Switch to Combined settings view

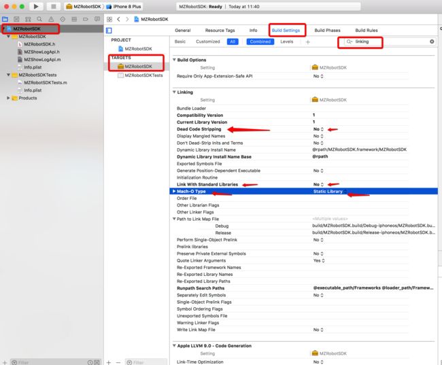pyautogui.click(x=260, y=41)
